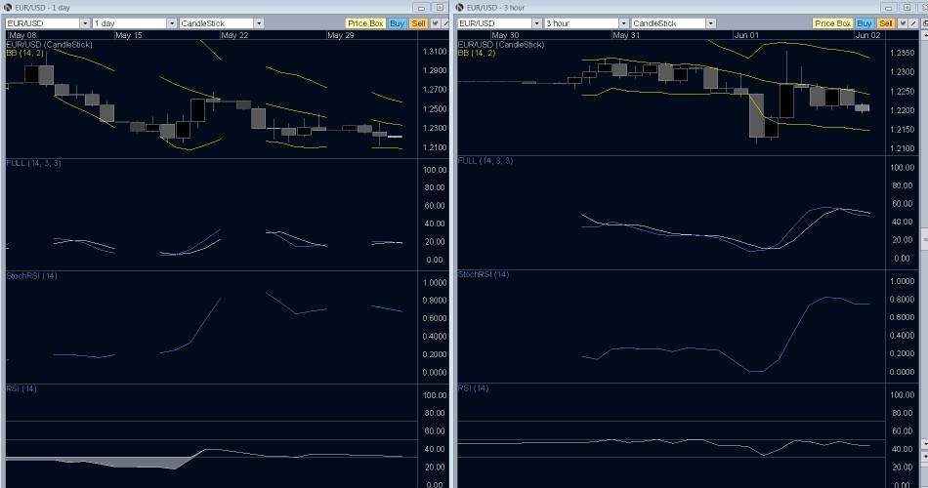This screenshot has width=928, height=488.
Task: Open the 1 day timeframe dropdown
Action: (135, 23)
